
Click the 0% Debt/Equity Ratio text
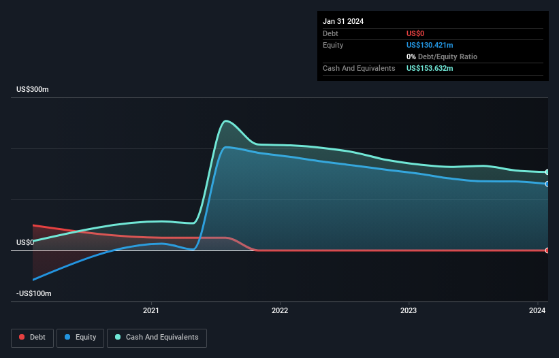[442, 56]
